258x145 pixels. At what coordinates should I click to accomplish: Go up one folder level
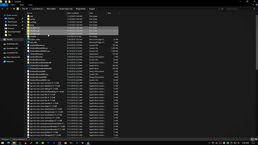point(14,9)
